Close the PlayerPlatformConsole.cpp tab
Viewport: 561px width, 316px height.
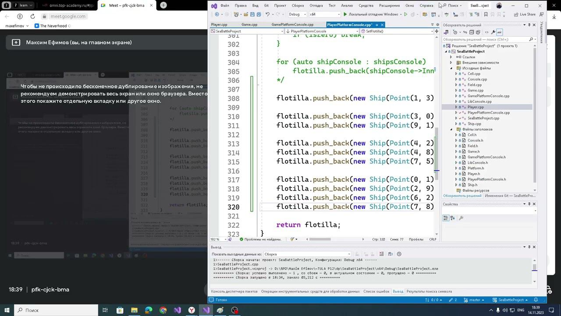pyautogui.click(x=382, y=25)
